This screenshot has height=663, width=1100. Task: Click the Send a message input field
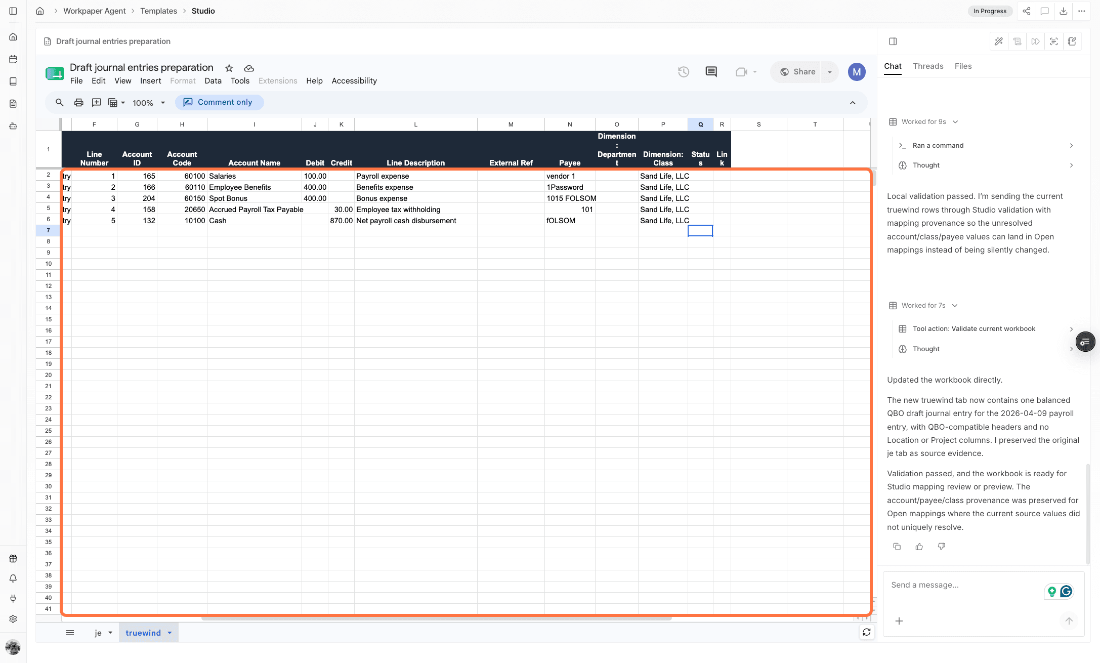pyautogui.click(x=964, y=585)
